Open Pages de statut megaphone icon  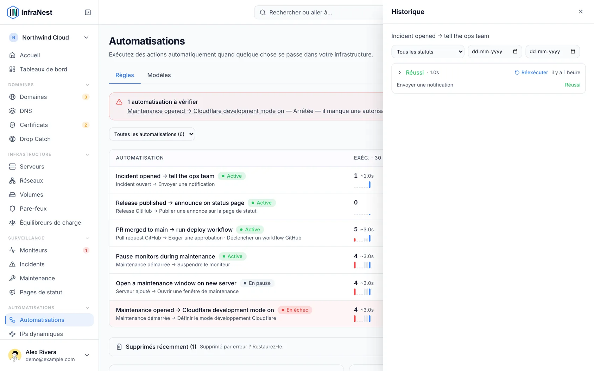click(12, 292)
